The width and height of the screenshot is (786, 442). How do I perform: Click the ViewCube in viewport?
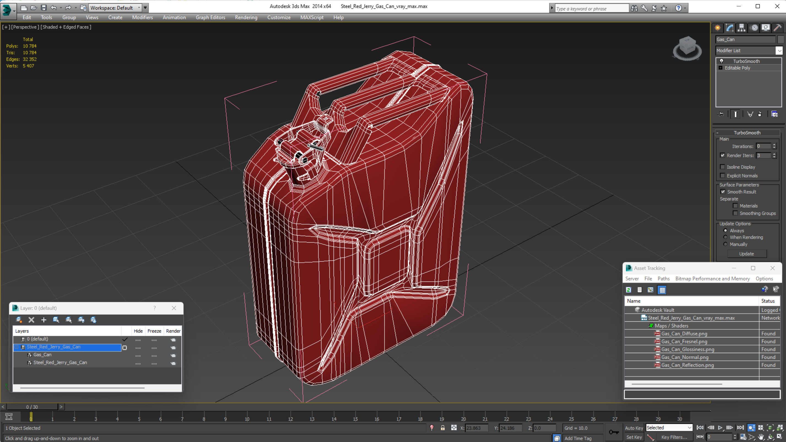point(687,49)
